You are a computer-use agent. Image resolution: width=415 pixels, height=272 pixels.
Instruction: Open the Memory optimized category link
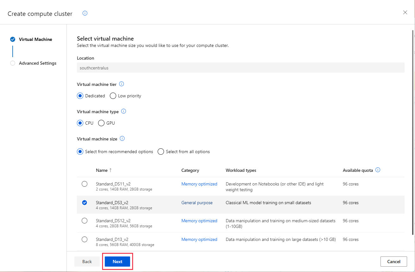tap(199, 184)
